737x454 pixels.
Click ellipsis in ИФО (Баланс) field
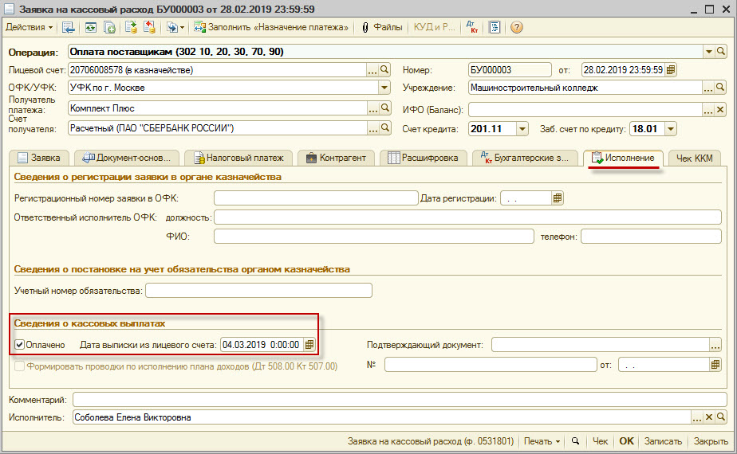pos(708,111)
